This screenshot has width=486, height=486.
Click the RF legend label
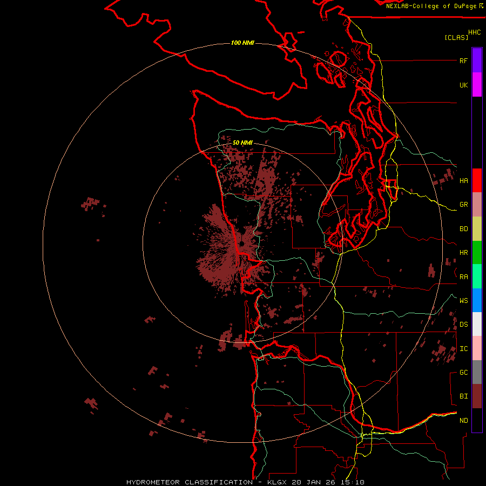click(x=463, y=60)
